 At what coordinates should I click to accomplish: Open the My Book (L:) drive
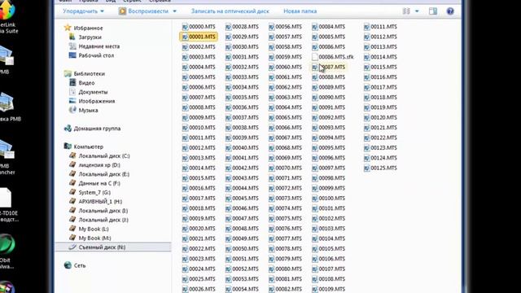point(94,229)
